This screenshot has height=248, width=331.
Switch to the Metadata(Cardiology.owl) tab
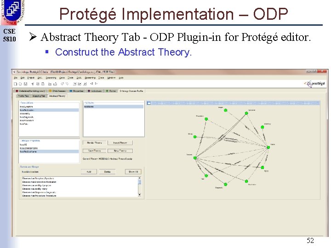(x=30, y=91)
